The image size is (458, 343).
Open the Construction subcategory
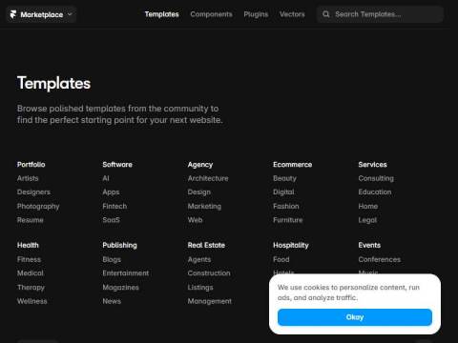209,273
